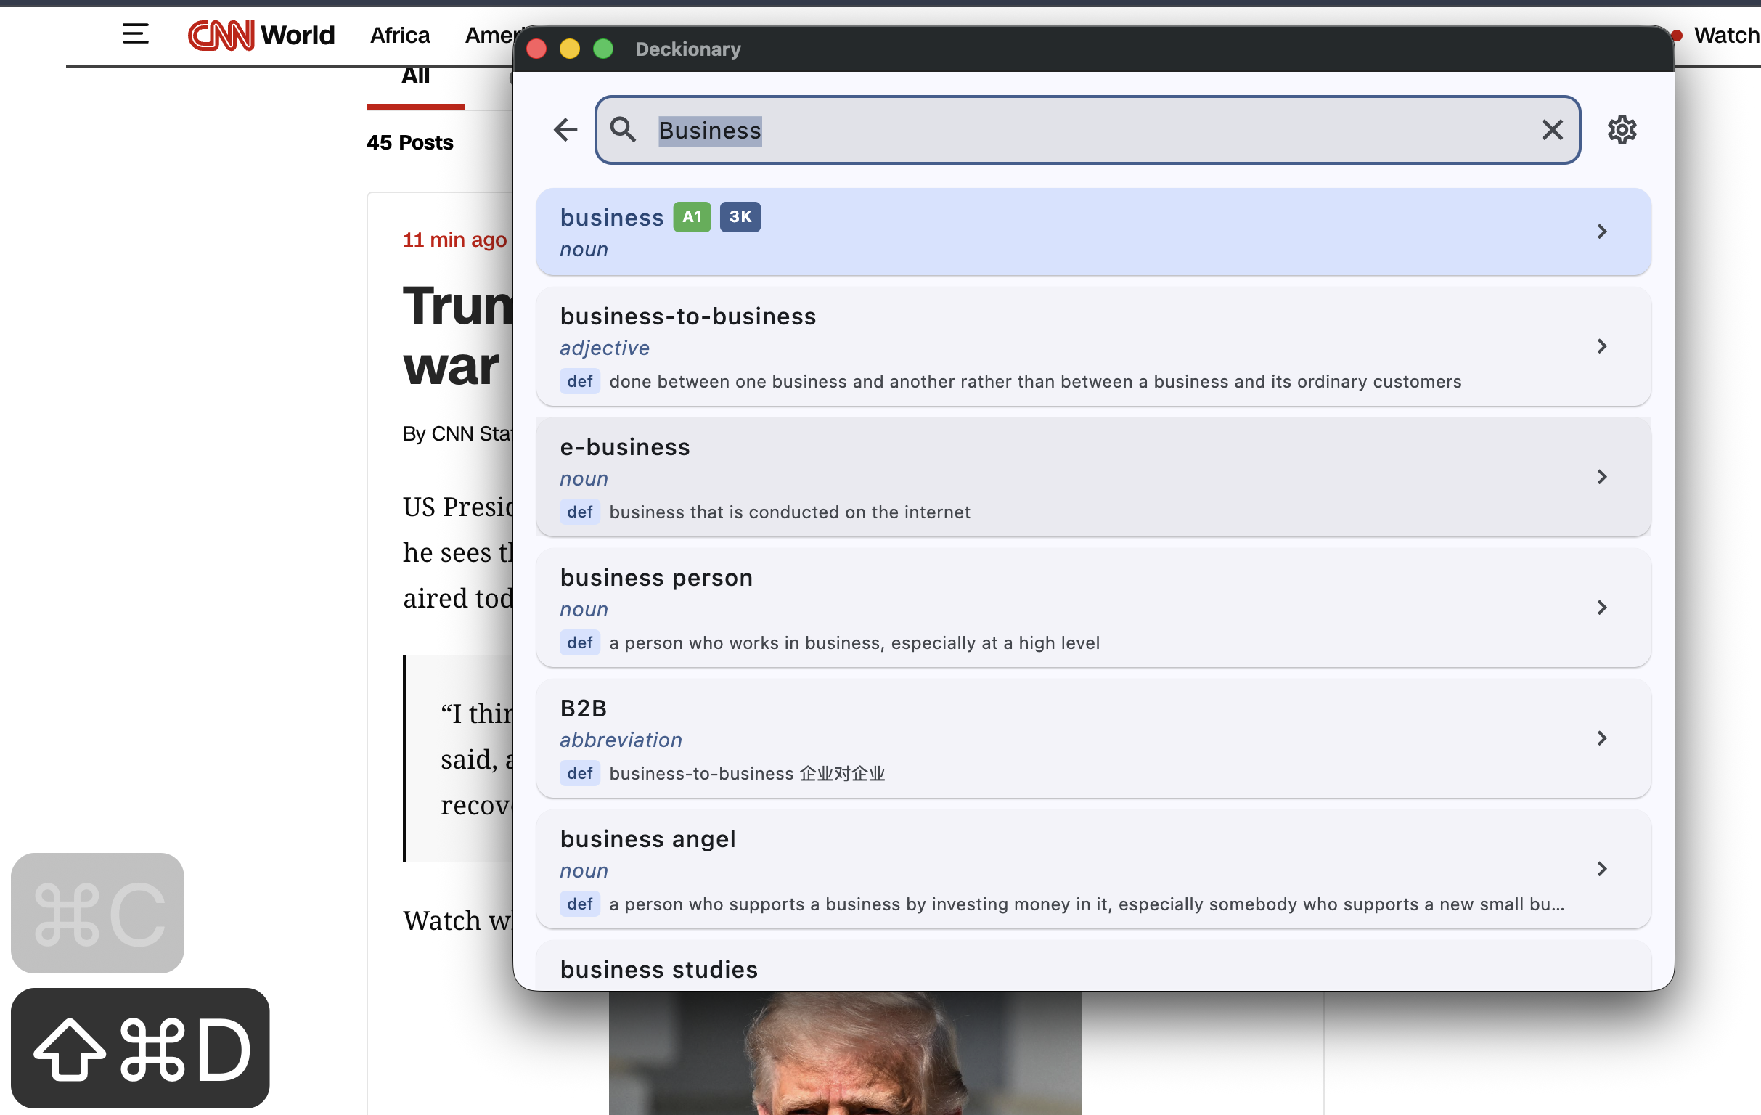Click the 3K badge on business
The height and width of the screenshot is (1115, 1761).
point(740,217)
